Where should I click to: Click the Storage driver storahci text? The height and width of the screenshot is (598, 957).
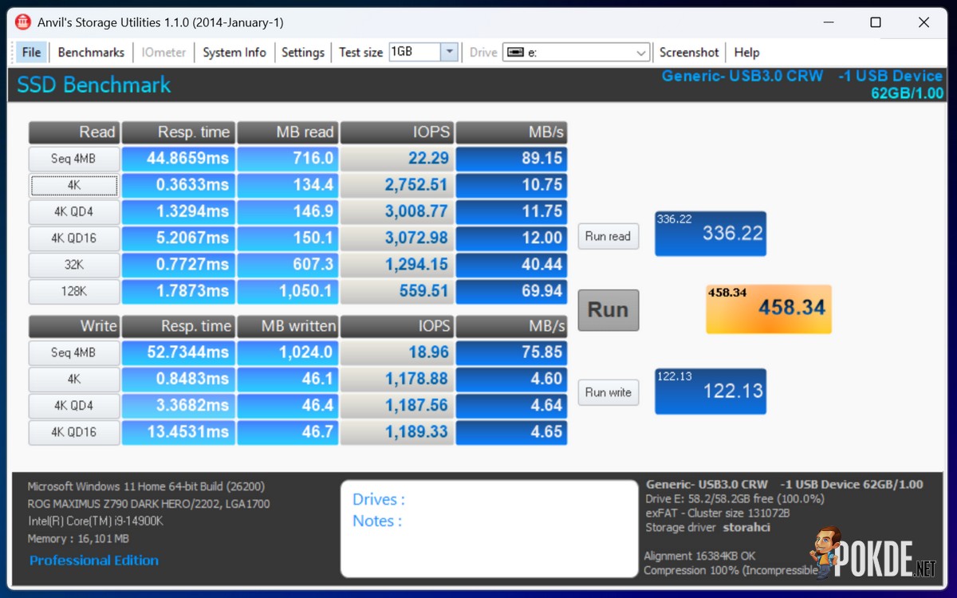point(708,528)
